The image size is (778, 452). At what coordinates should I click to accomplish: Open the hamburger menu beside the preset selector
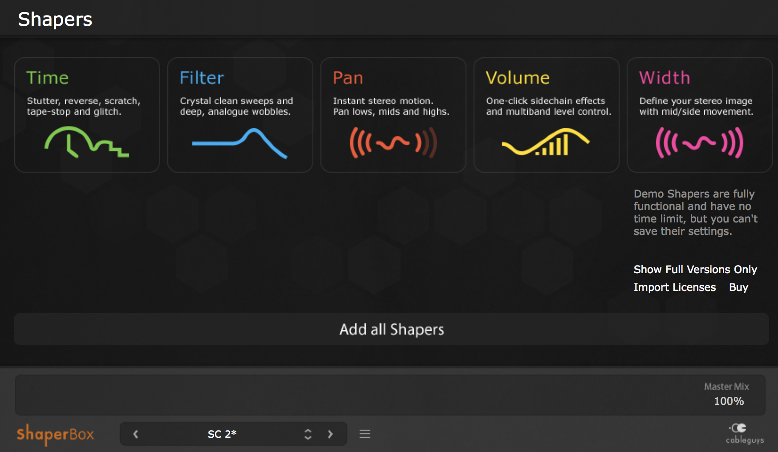click(365, 434)
